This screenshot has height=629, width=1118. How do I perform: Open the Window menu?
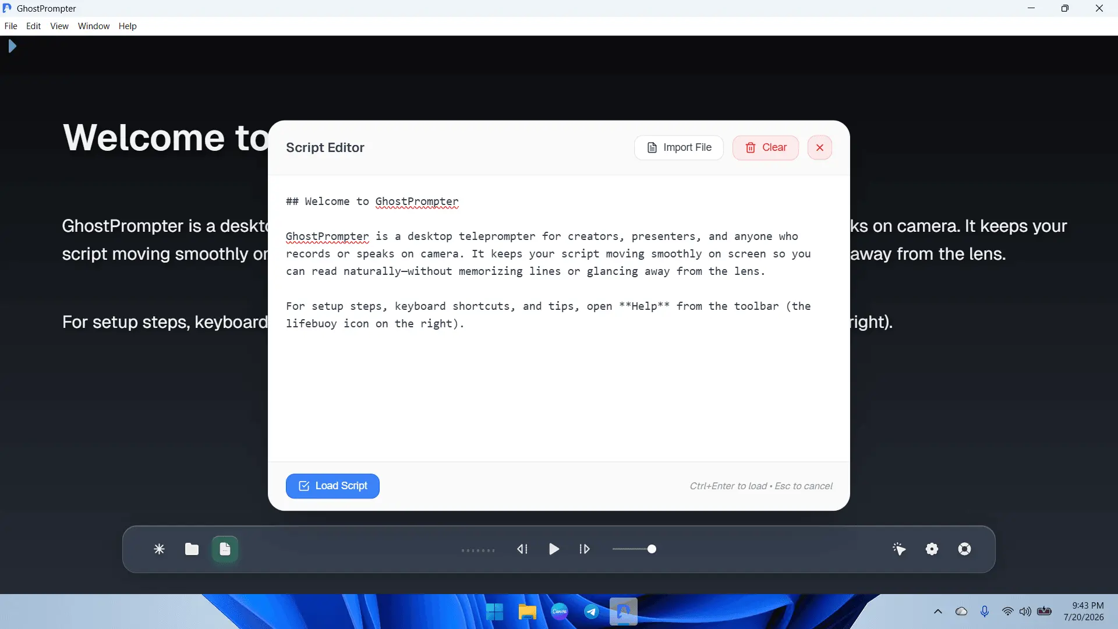(x=94, y=26)
